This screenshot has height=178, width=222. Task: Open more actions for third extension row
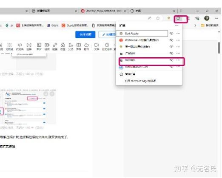click(178, 47)
